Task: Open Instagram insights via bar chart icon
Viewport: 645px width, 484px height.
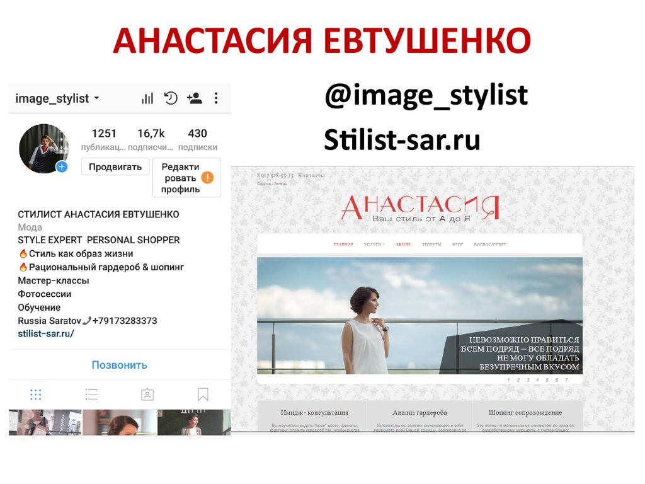Action: (147, 98)
